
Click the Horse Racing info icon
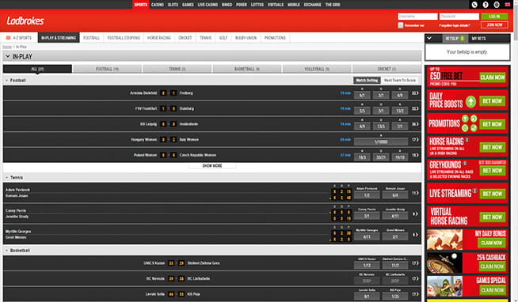point(467,140)
